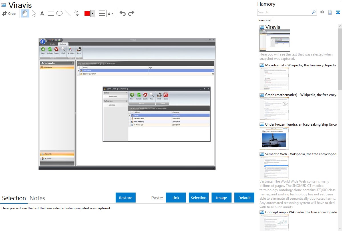
Task: Click into the Flamory search field
Action: [284, 12]
